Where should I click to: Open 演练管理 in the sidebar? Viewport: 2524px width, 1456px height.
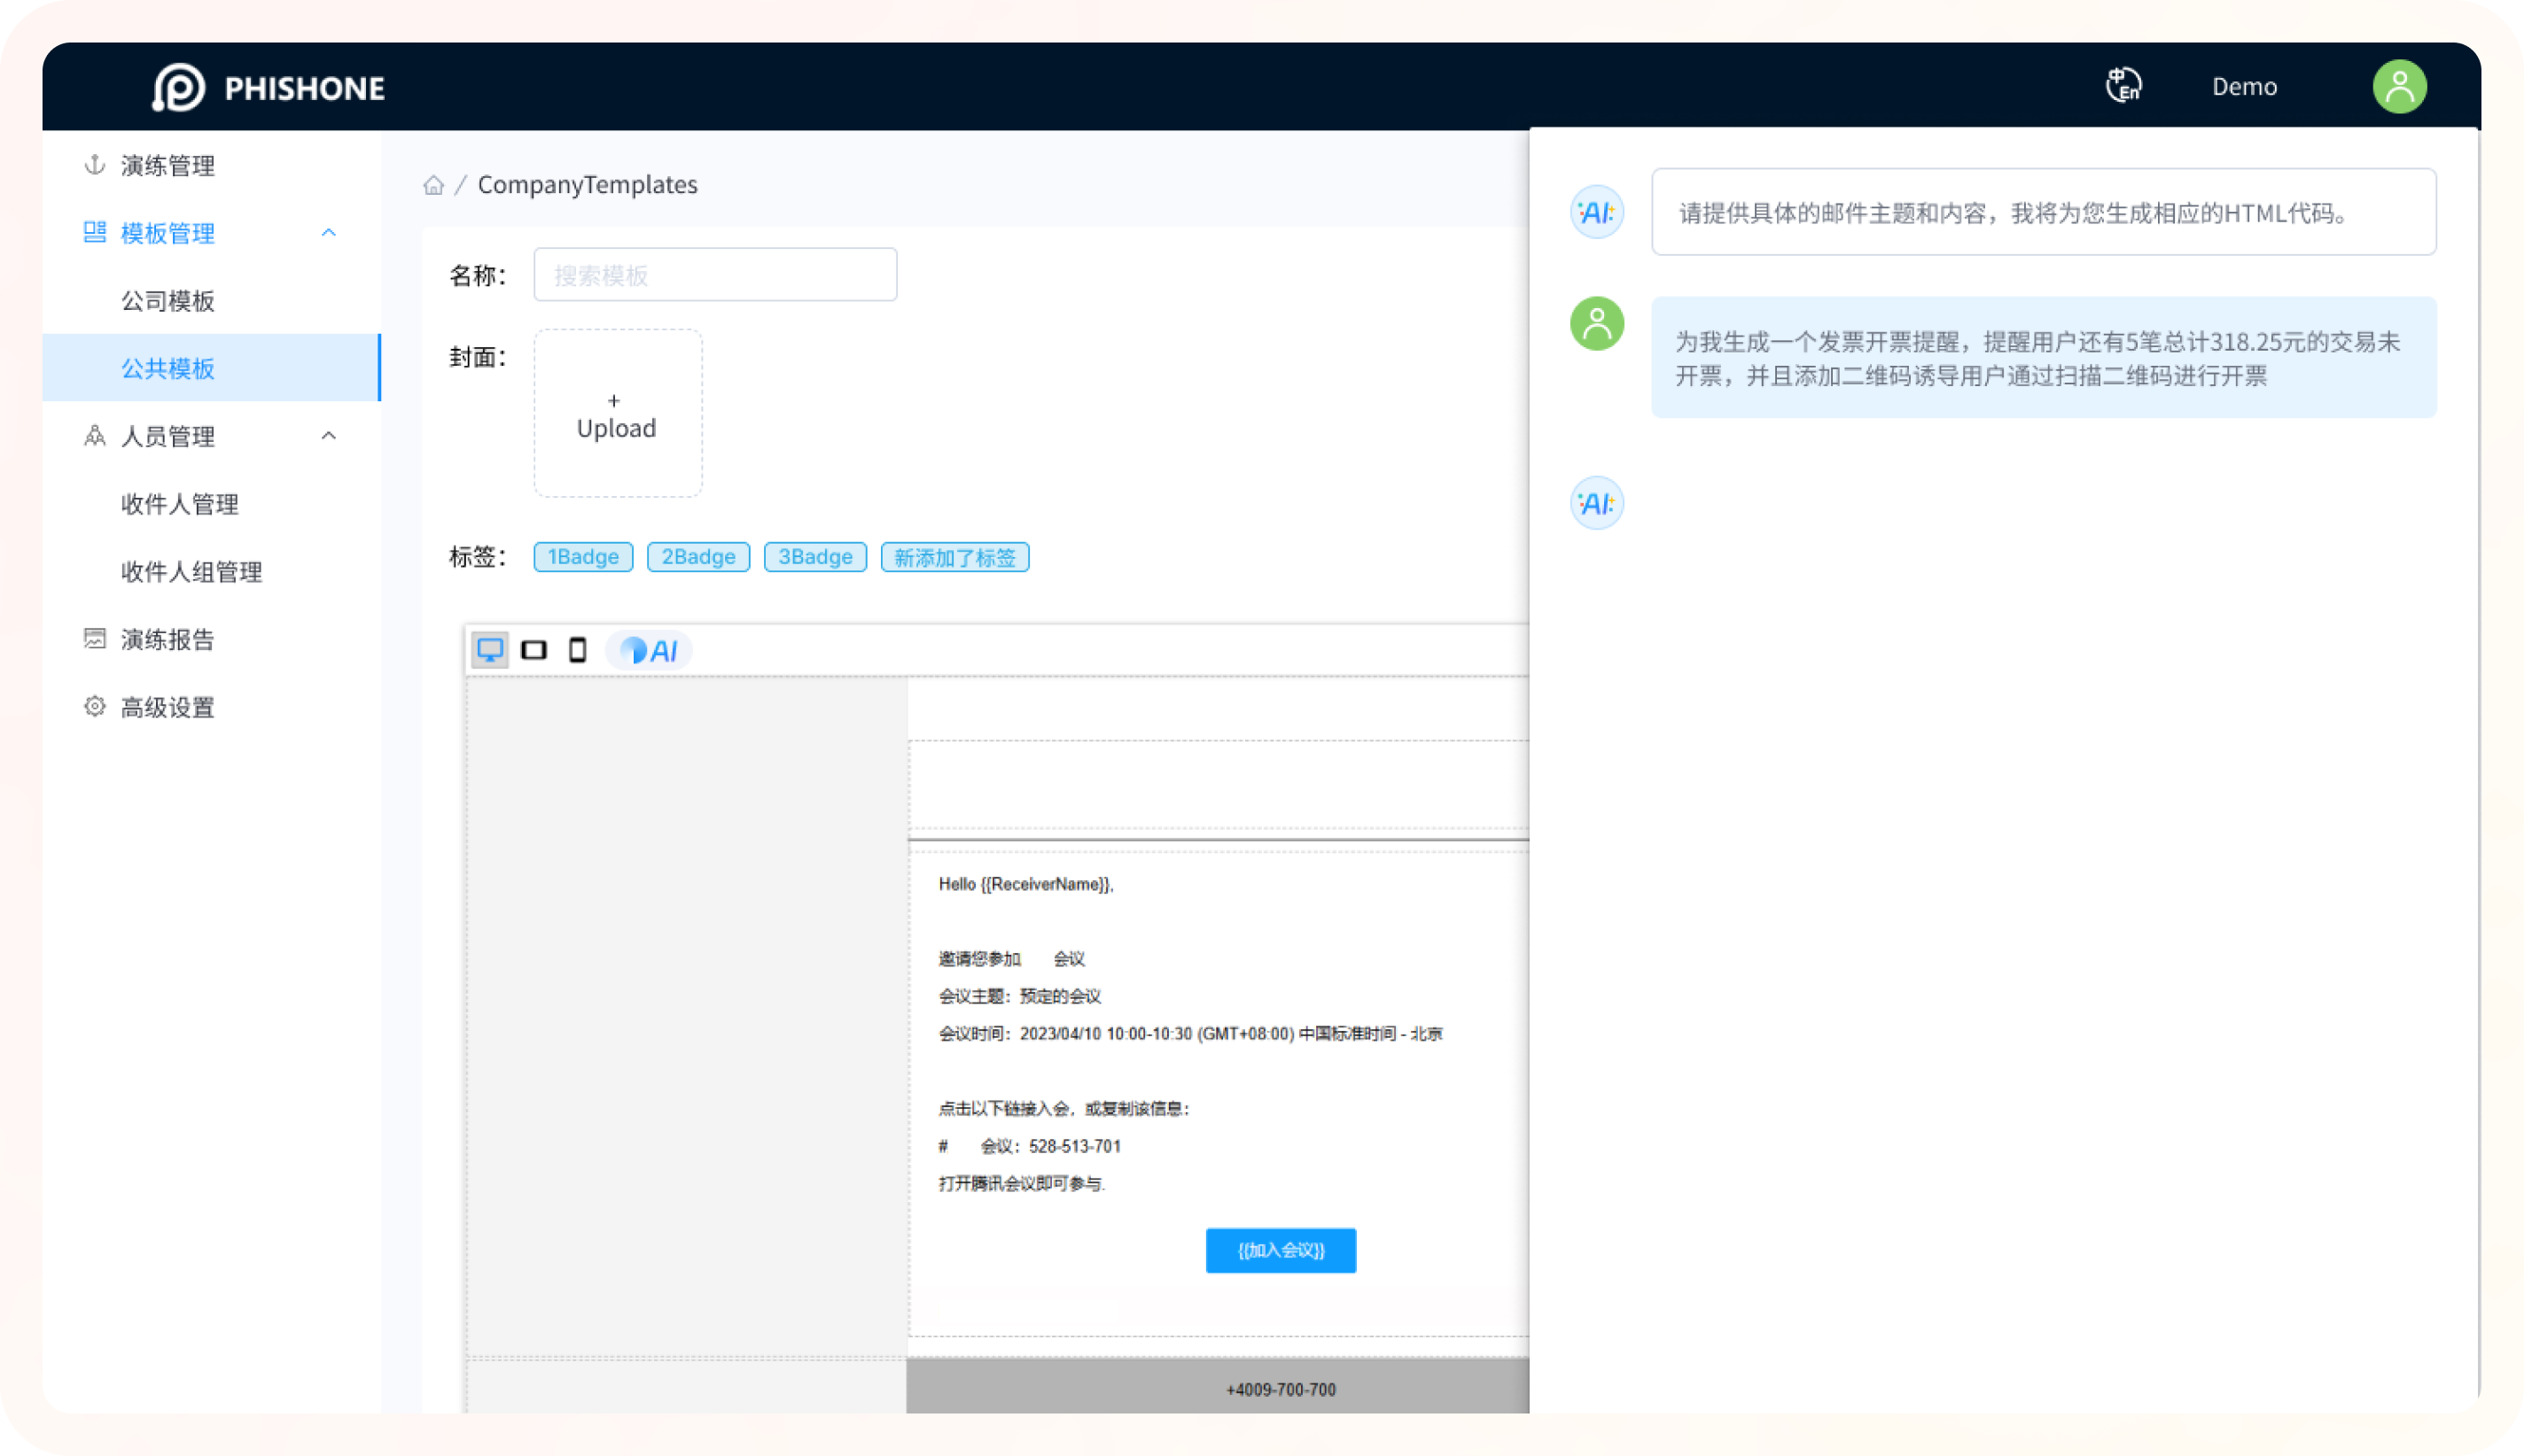tap(167, 165)
